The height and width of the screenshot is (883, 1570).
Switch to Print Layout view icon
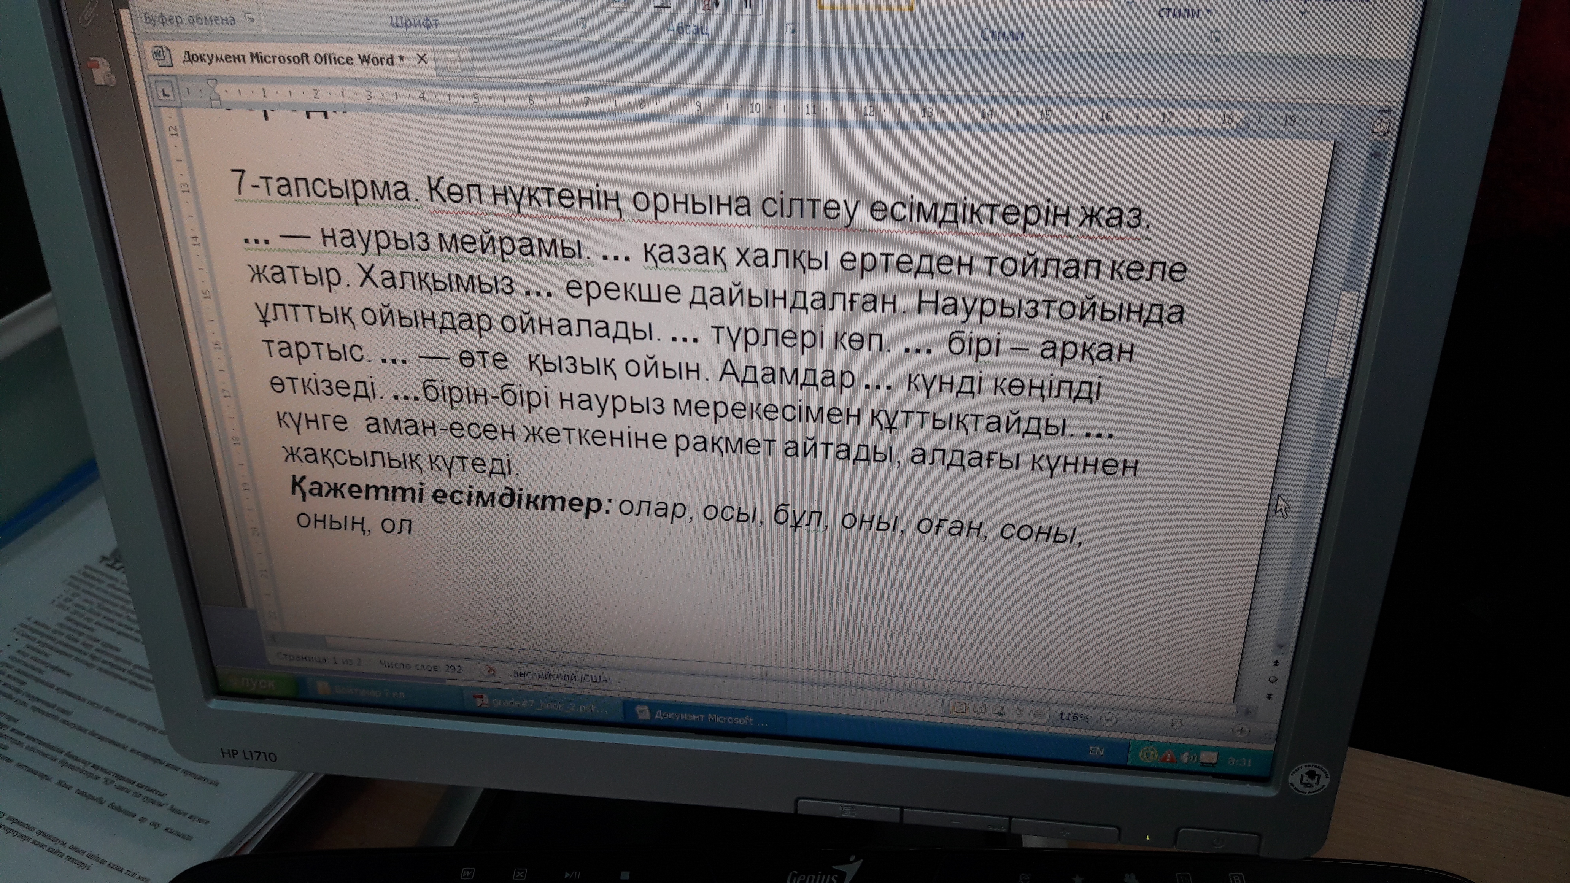(959, 708)
